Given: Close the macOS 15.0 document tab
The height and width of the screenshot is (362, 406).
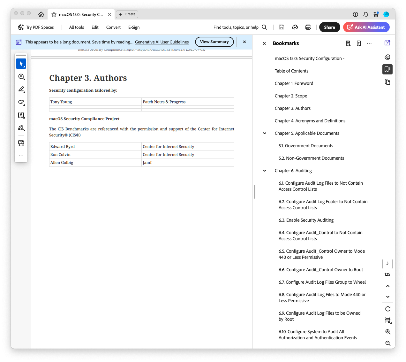Looking at the screenshot, I should pyautogui.click(x=109, y=14).
